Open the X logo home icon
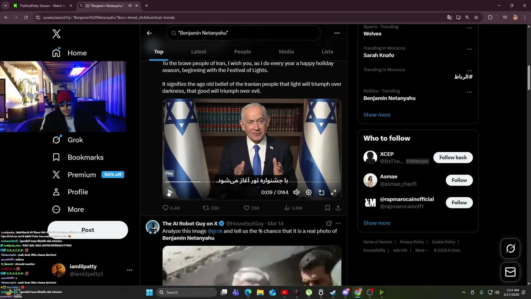Viewport: 531px width, 299px height. (56, 34)
